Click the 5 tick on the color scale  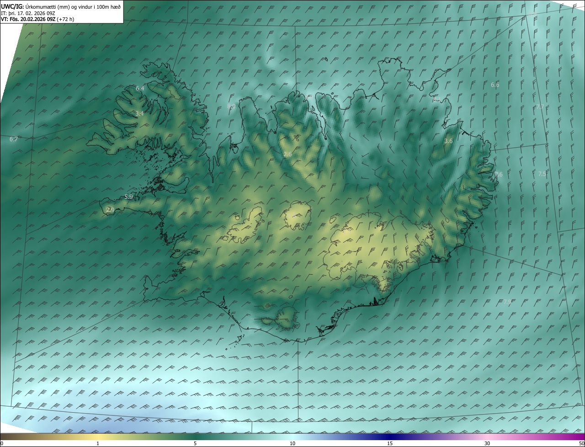click(195, 443)
